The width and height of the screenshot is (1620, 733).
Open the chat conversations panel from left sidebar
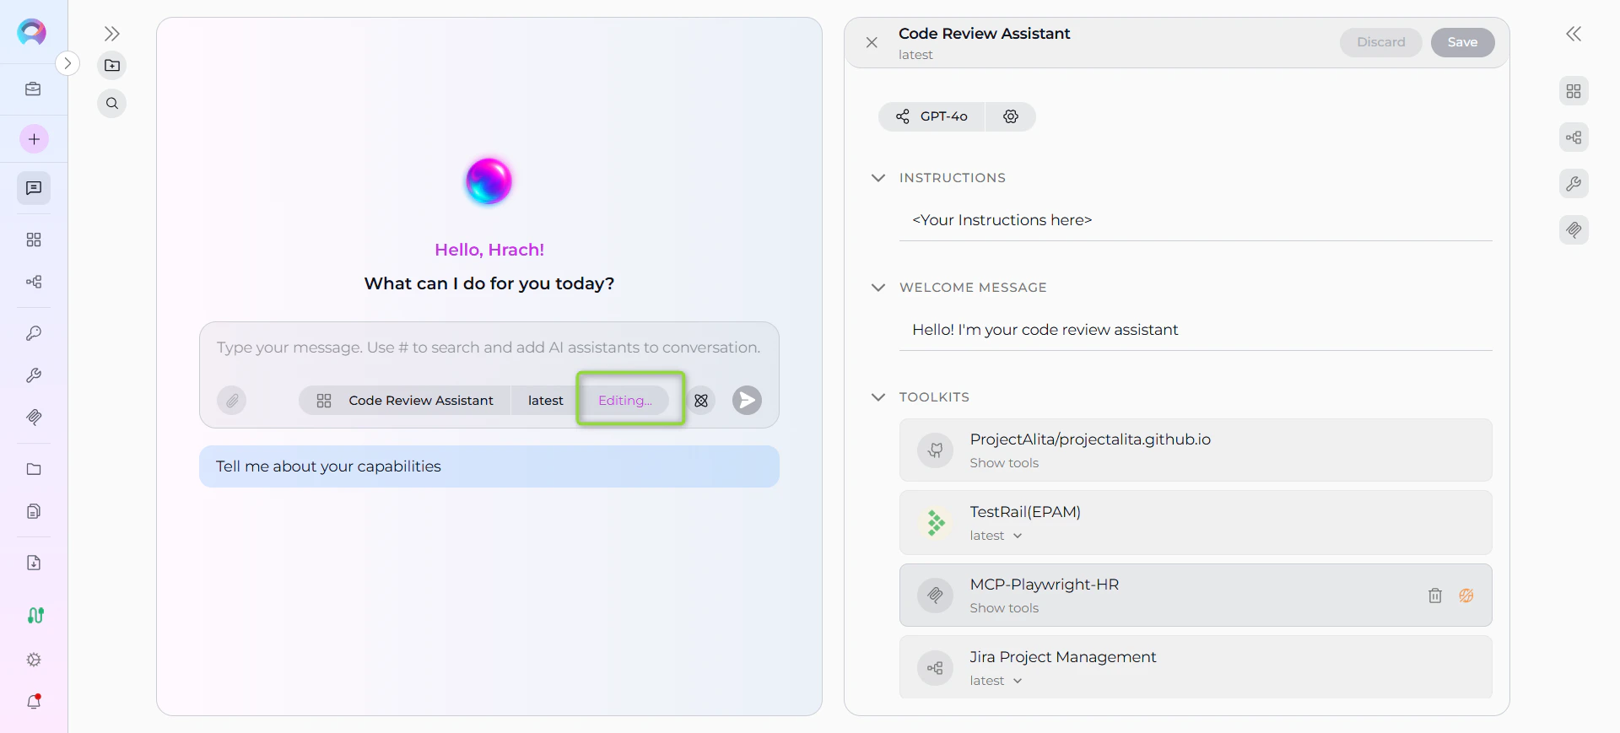[32, 188]
